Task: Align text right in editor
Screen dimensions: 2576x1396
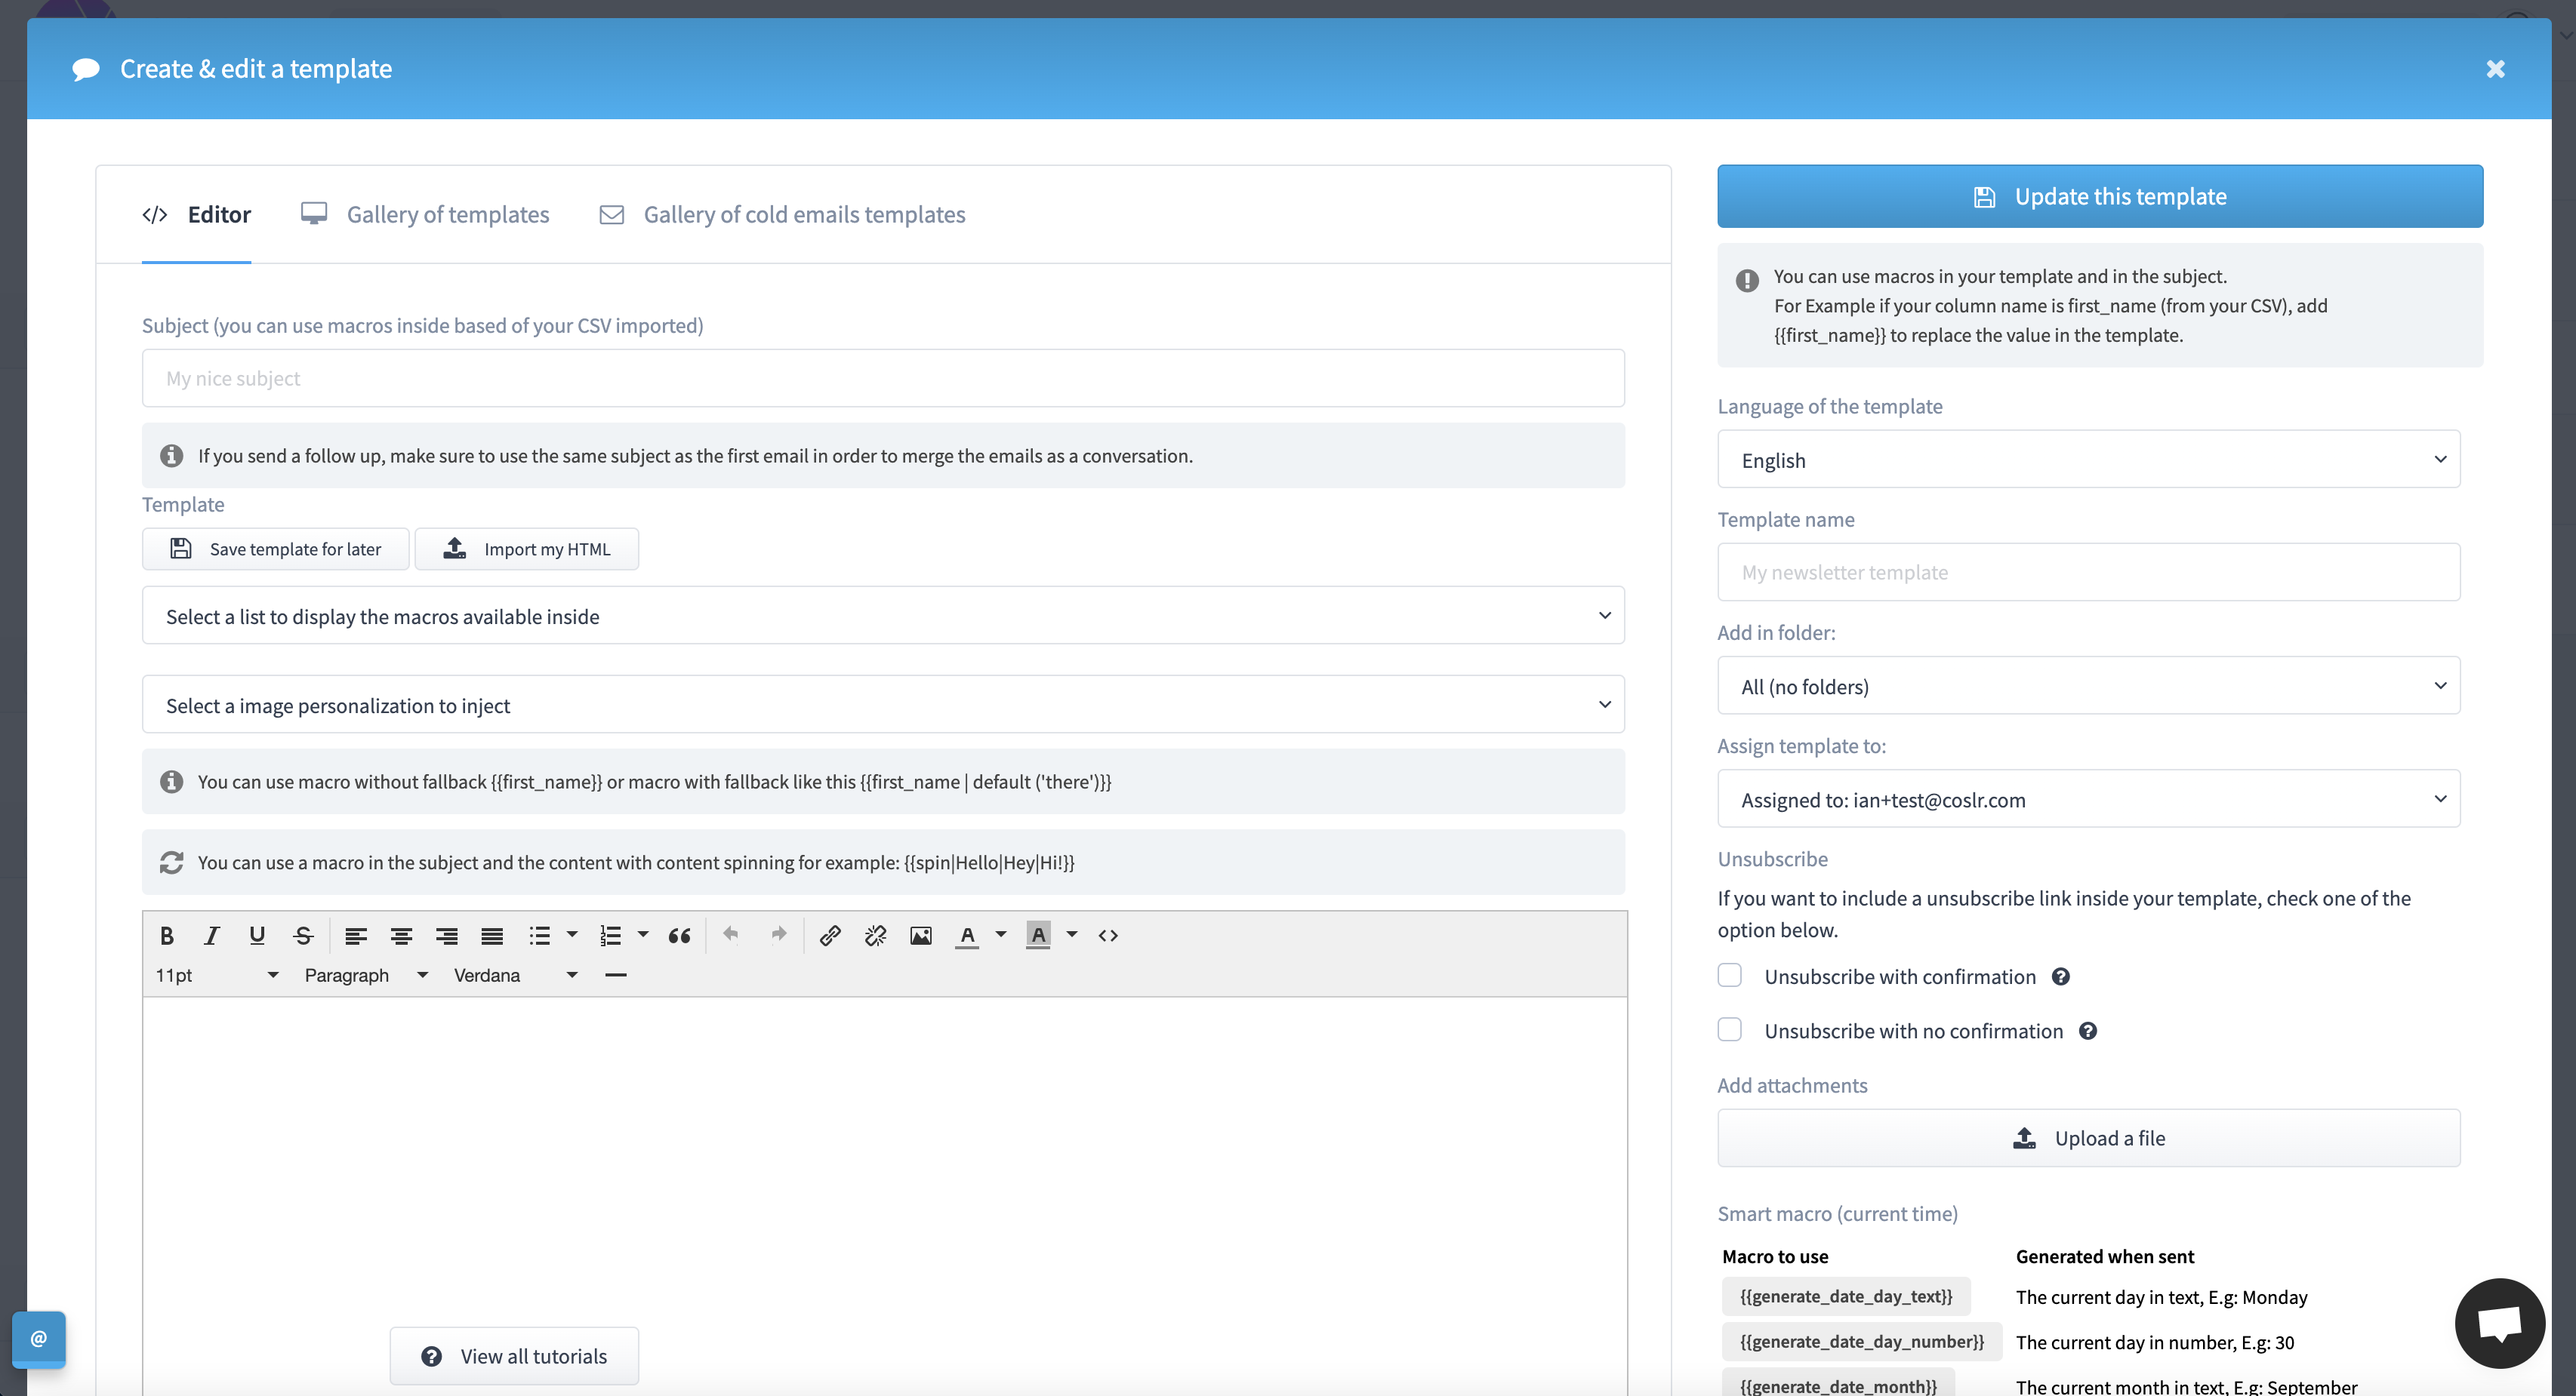Action: pos(446,936)
